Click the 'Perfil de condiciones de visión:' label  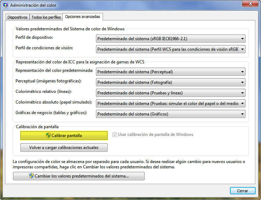pos(44,48)
